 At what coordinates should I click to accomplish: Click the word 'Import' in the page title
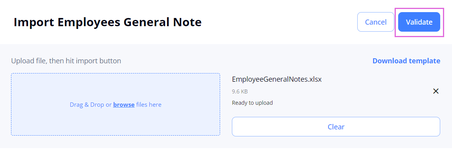[34, 22]
